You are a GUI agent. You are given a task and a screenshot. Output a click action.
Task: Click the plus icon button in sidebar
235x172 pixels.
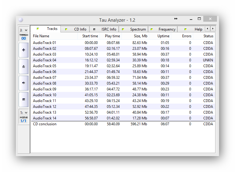[x=24, y=50]
